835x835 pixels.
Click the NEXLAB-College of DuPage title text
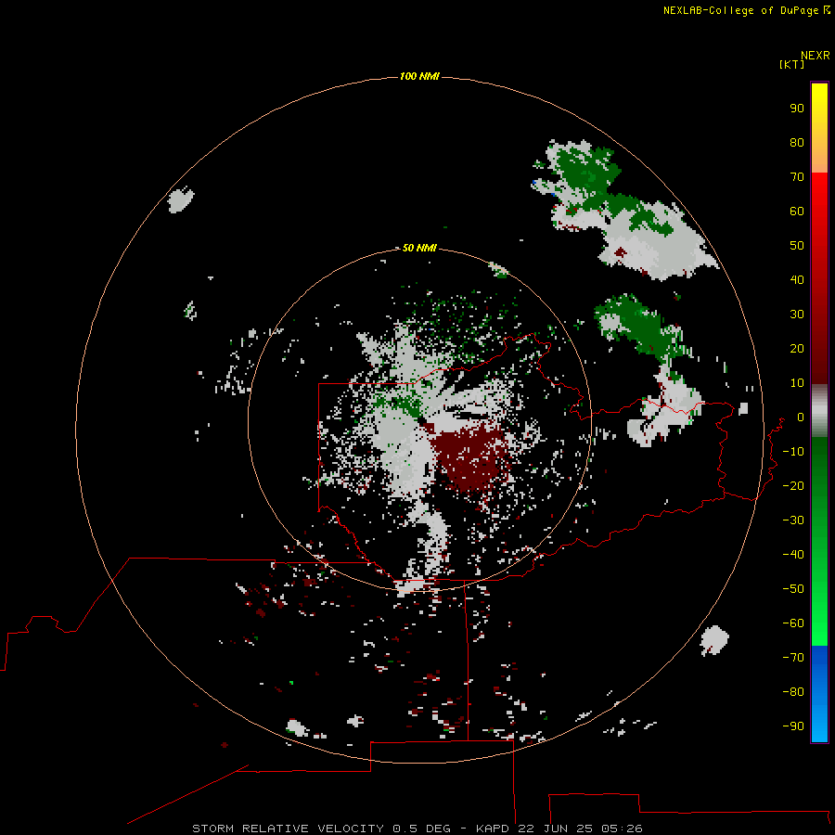(x=740, y=10)
